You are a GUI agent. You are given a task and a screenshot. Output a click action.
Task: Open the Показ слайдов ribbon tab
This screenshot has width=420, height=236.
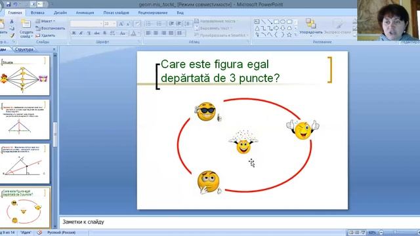coord(116,12)
